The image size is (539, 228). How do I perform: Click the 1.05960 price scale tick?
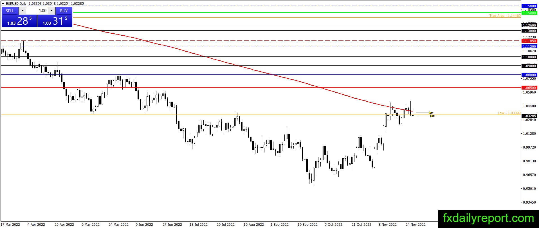[x=529, y=92]
